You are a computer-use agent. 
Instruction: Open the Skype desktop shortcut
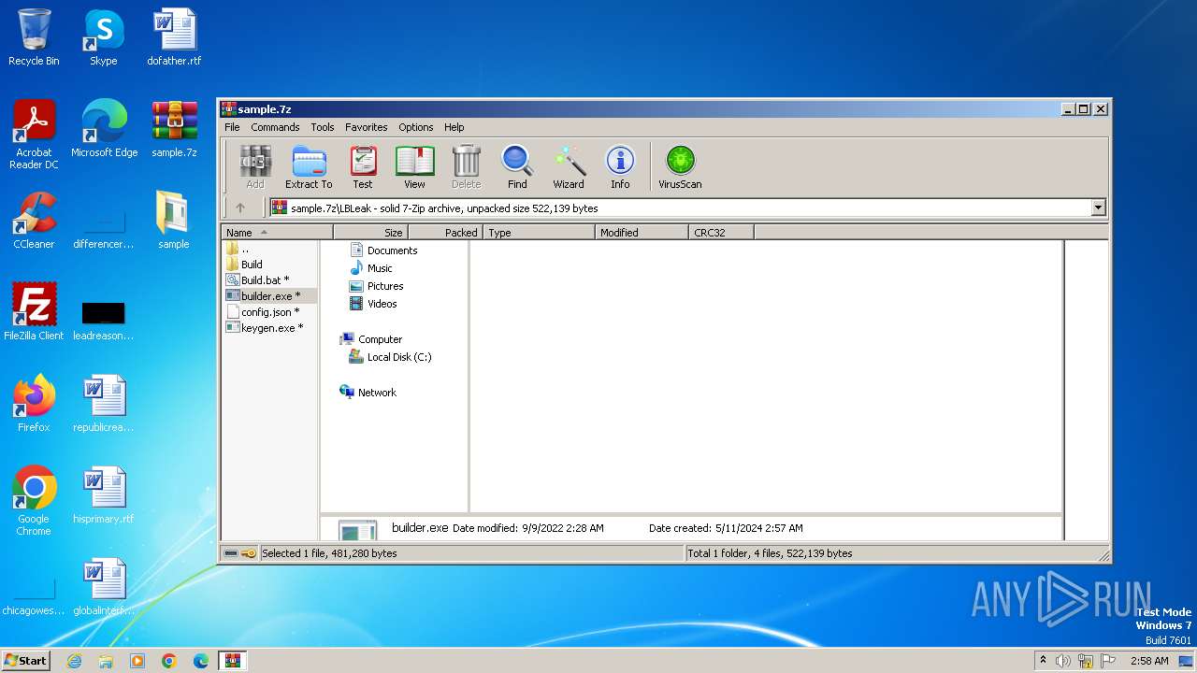pos(104,37)
